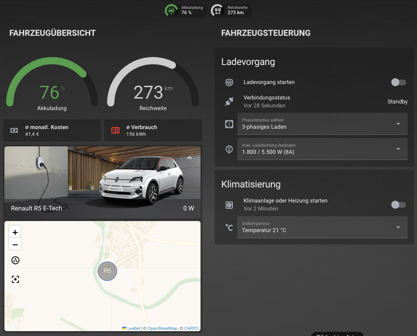Screen dimensions: 417x336
Task: Click the range gauge icon in top chip
Action: [x=217, y=10]
